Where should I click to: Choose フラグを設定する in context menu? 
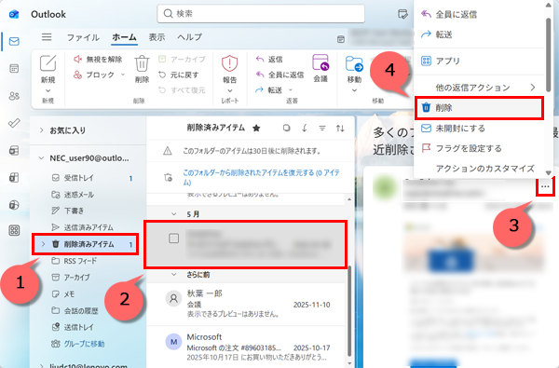click(479, 148)
